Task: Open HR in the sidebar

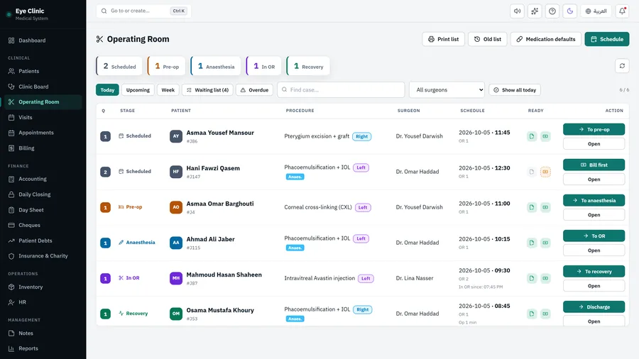Action: pyautogui.click(x=43, y=302)
